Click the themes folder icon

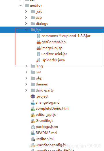tap(33, 84)
